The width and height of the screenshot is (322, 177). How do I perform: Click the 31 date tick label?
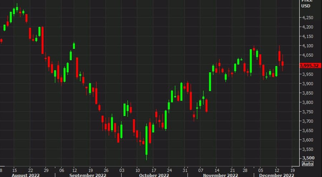click(185, 170)
